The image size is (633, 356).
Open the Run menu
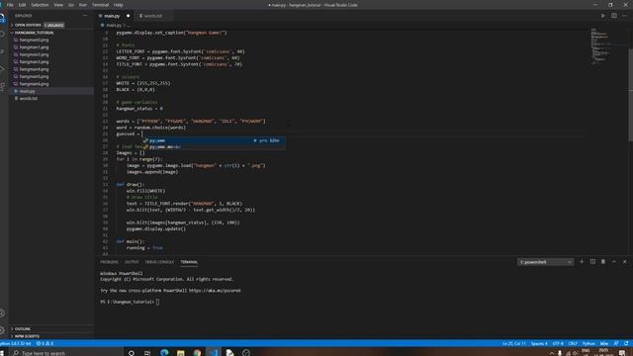[x=83, y=5]
